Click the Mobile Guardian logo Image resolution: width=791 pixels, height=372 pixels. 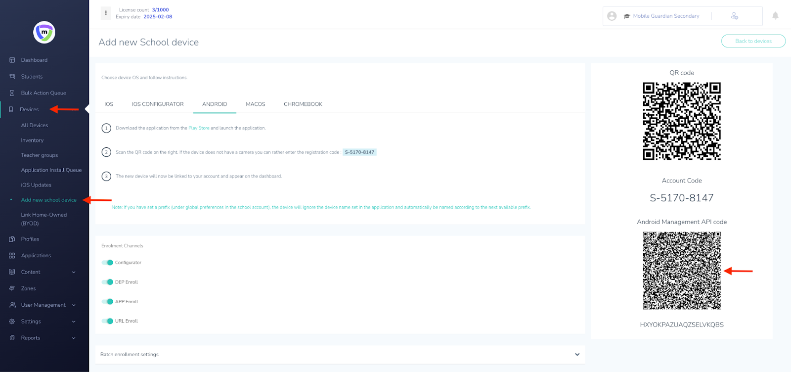(x=44, y=33)
